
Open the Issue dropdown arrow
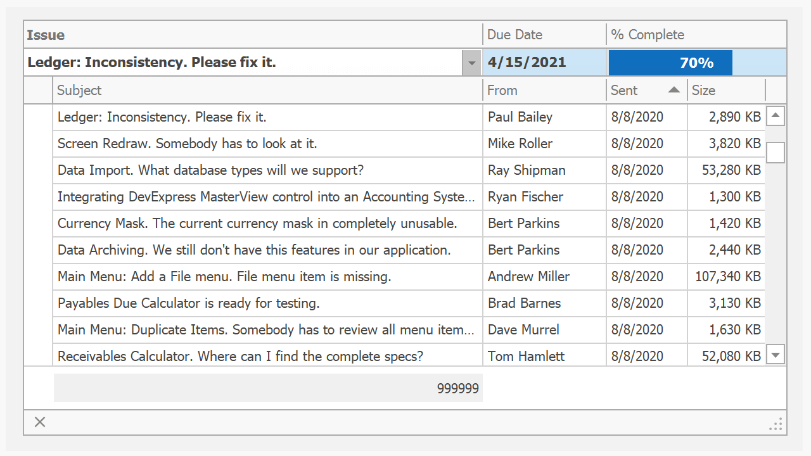pos(471,63)
